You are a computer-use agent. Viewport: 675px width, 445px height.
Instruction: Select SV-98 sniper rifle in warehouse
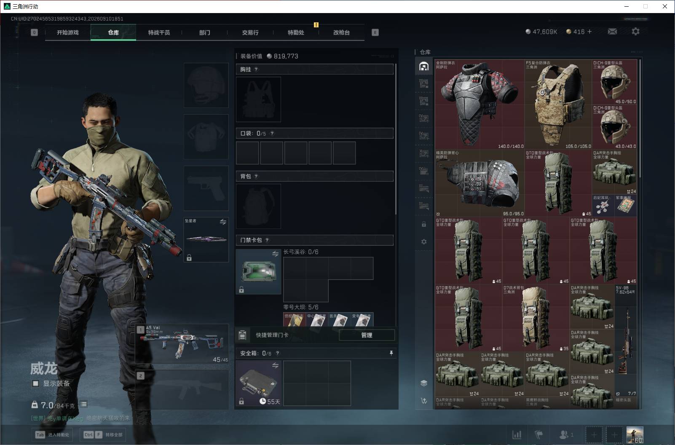626,340
